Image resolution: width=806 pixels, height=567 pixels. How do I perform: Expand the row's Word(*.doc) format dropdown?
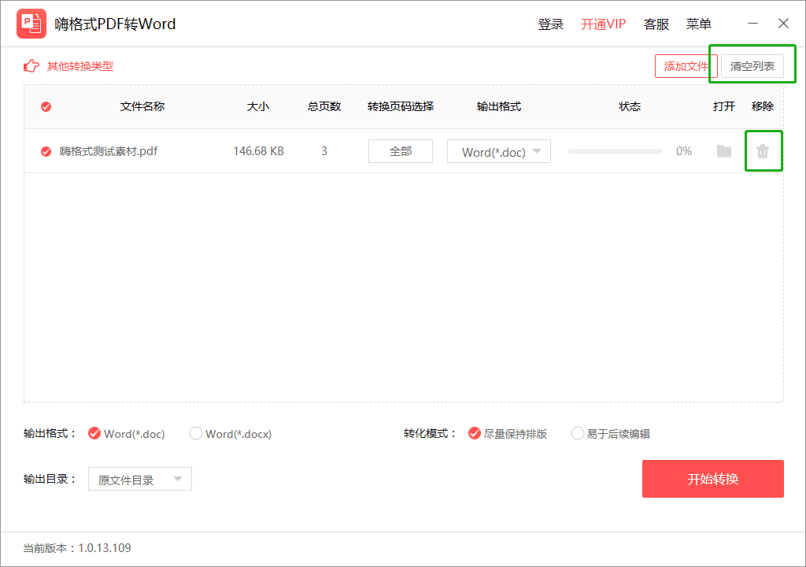point(498,151)
